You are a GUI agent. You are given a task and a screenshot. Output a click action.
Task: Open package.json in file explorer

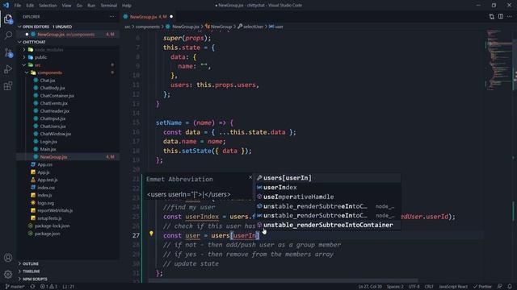47,234
